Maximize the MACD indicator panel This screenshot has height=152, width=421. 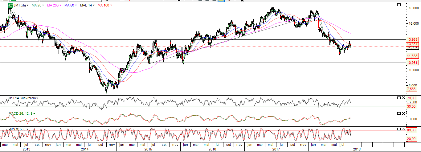tap(399, 113)
